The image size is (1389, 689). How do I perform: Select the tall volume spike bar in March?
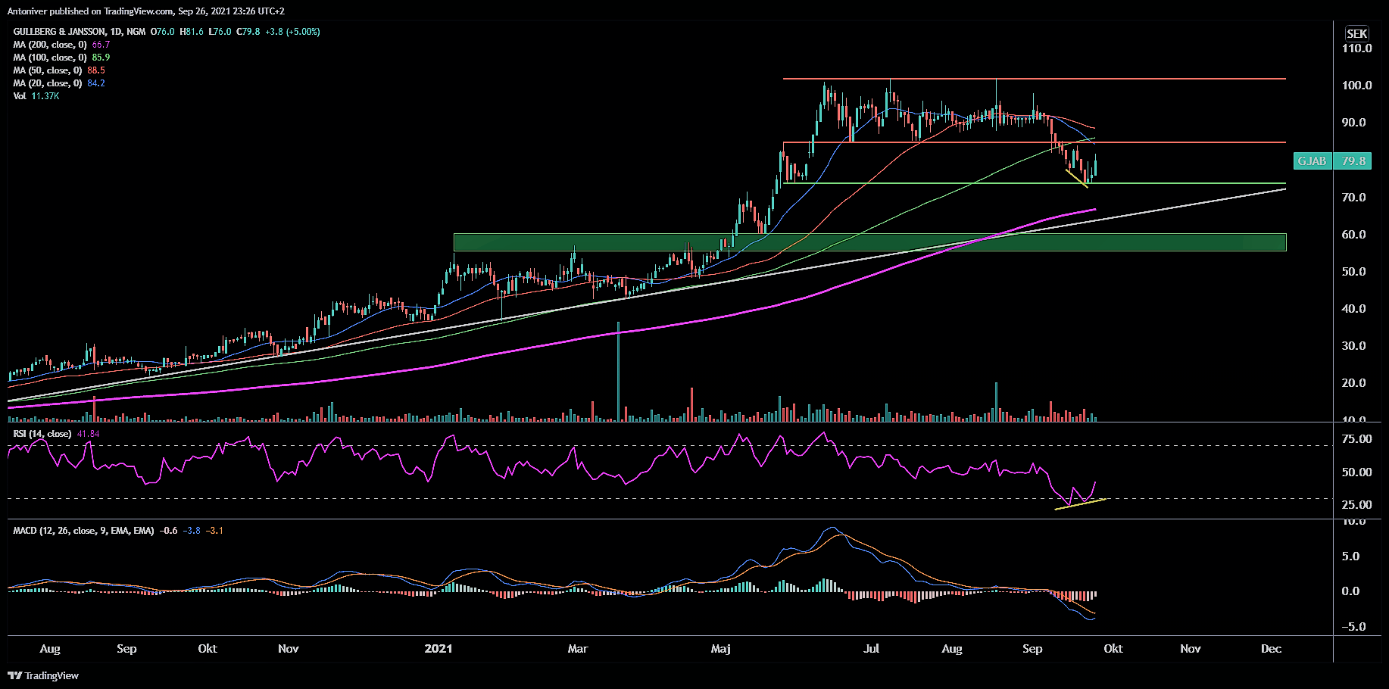618,371
